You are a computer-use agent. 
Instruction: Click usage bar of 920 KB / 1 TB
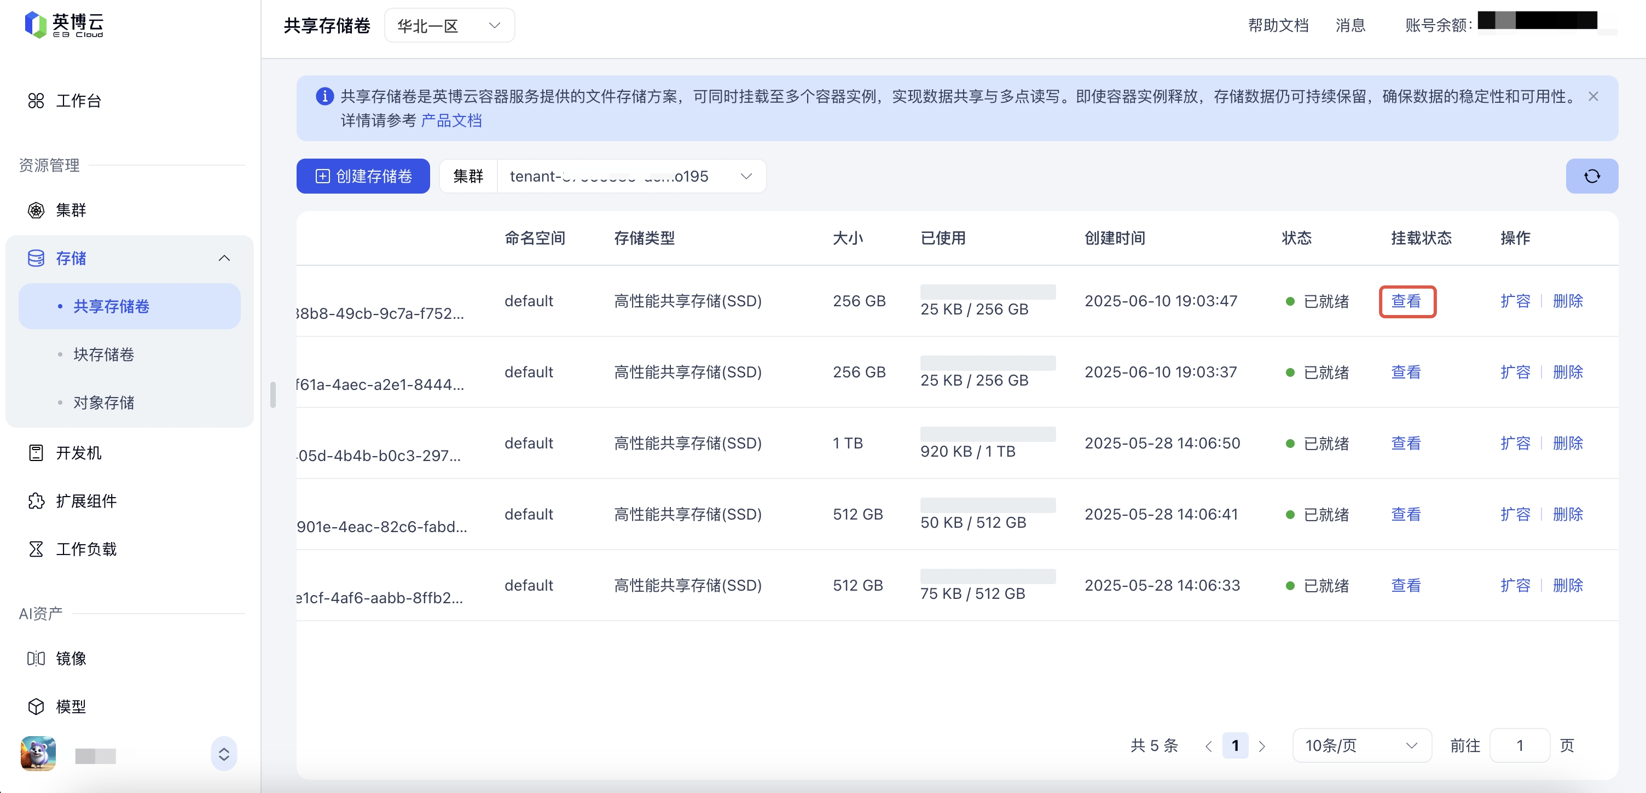pyautogui.click(x=988, y=434)
